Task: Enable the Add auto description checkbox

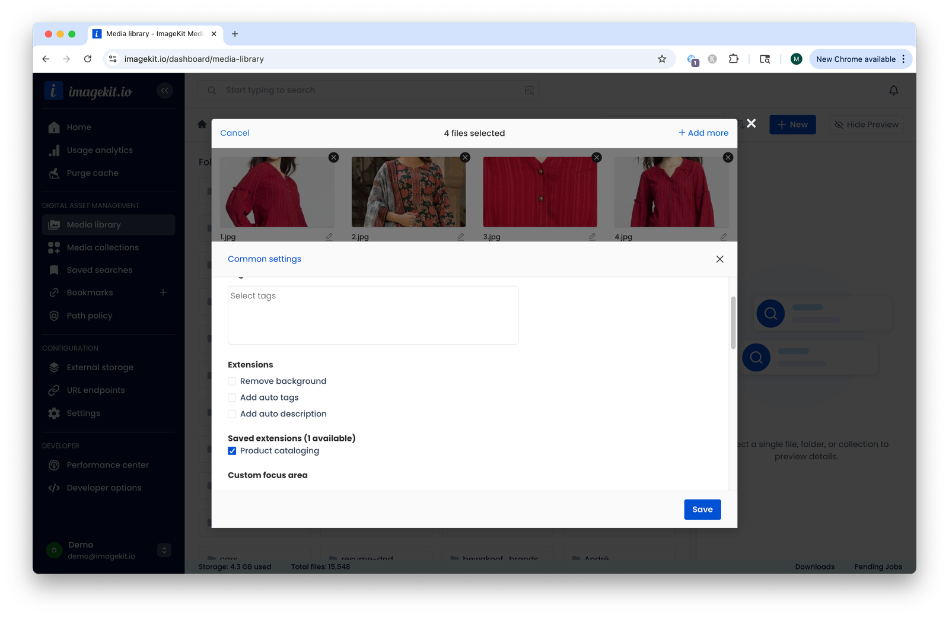Action: (x=232, y=414)
